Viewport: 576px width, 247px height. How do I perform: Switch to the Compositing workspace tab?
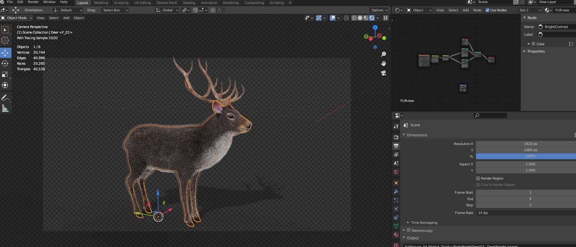tap(254, 3)
